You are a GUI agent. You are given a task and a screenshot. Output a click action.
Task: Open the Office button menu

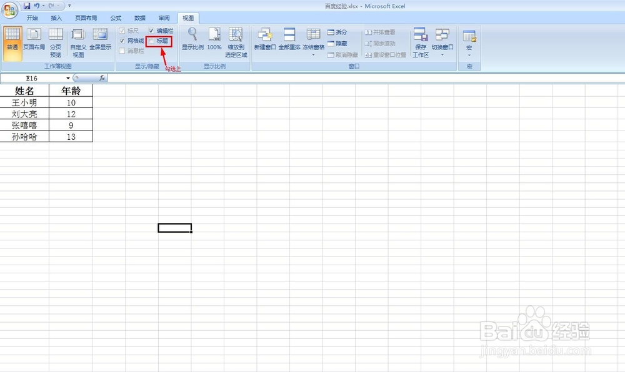[x=9, y=10]
